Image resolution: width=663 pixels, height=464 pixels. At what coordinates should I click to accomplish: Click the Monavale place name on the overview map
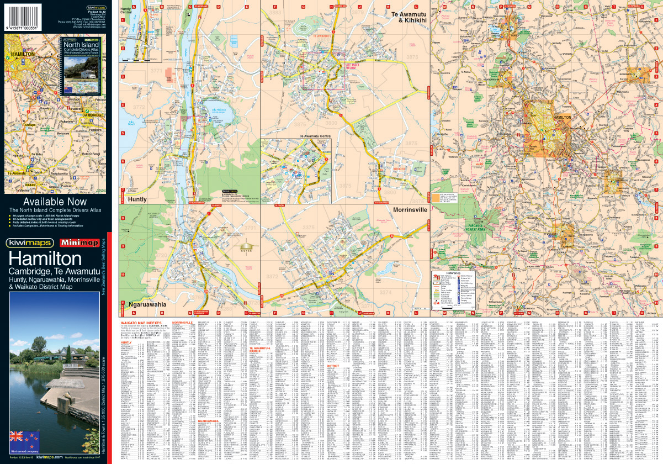(x=63, y=134)
